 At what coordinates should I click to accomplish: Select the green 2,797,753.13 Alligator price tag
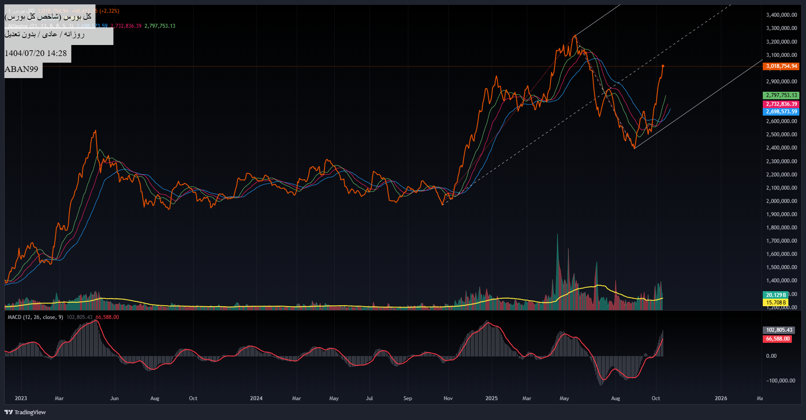pos(781,95)
